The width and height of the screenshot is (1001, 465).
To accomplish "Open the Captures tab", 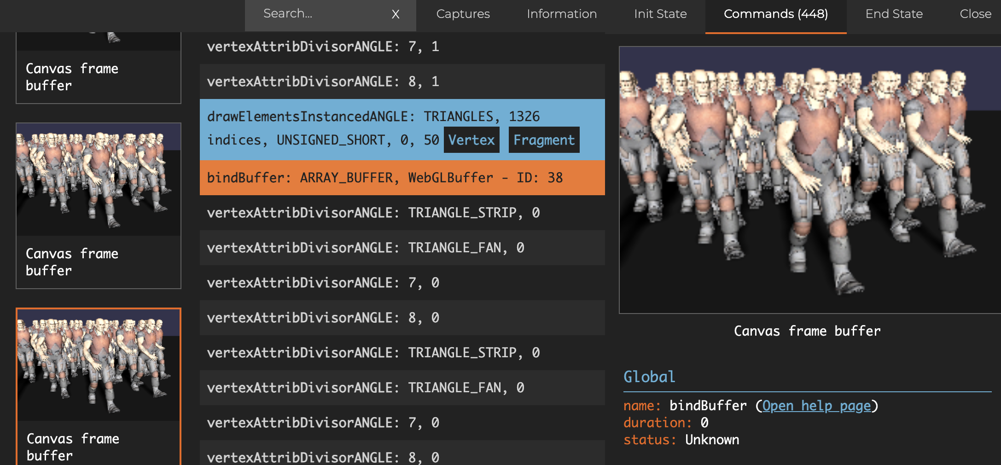I will [463, 14].
